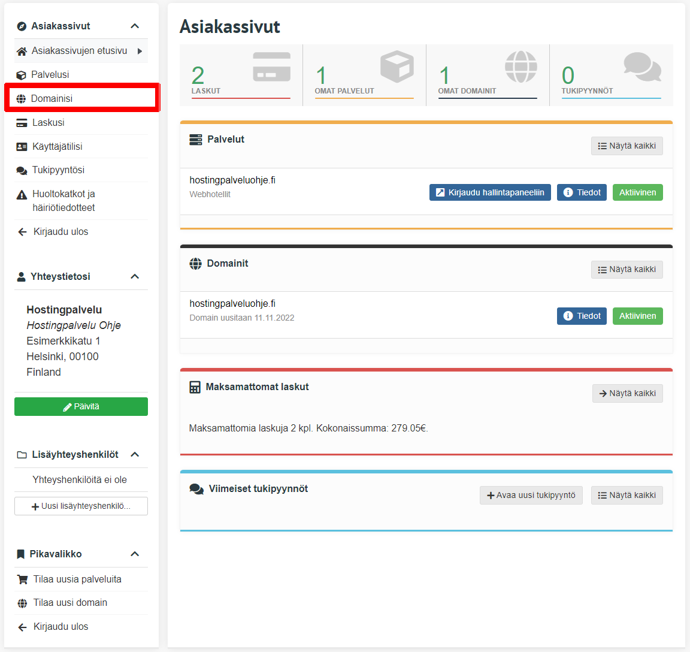The height and width of the screenshot is (652, 690).
Task: Click the shopping cart icon in Pikavalikko
Action: click(x=22, y=579)
